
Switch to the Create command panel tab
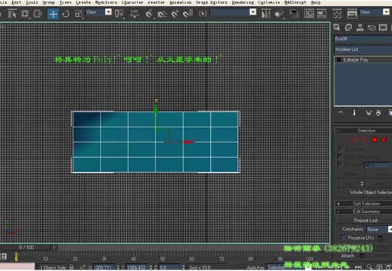pos(336,28)
